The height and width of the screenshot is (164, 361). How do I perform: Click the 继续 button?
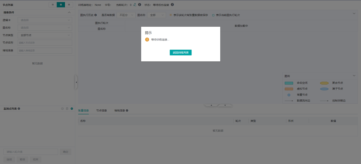tap(9, 160)
